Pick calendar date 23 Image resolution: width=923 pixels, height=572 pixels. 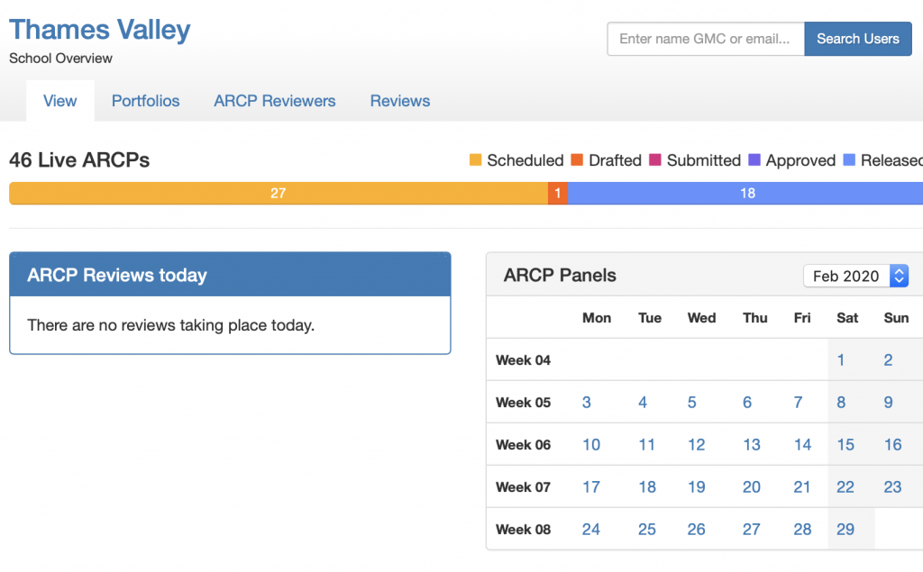click(x=892, y=486)
